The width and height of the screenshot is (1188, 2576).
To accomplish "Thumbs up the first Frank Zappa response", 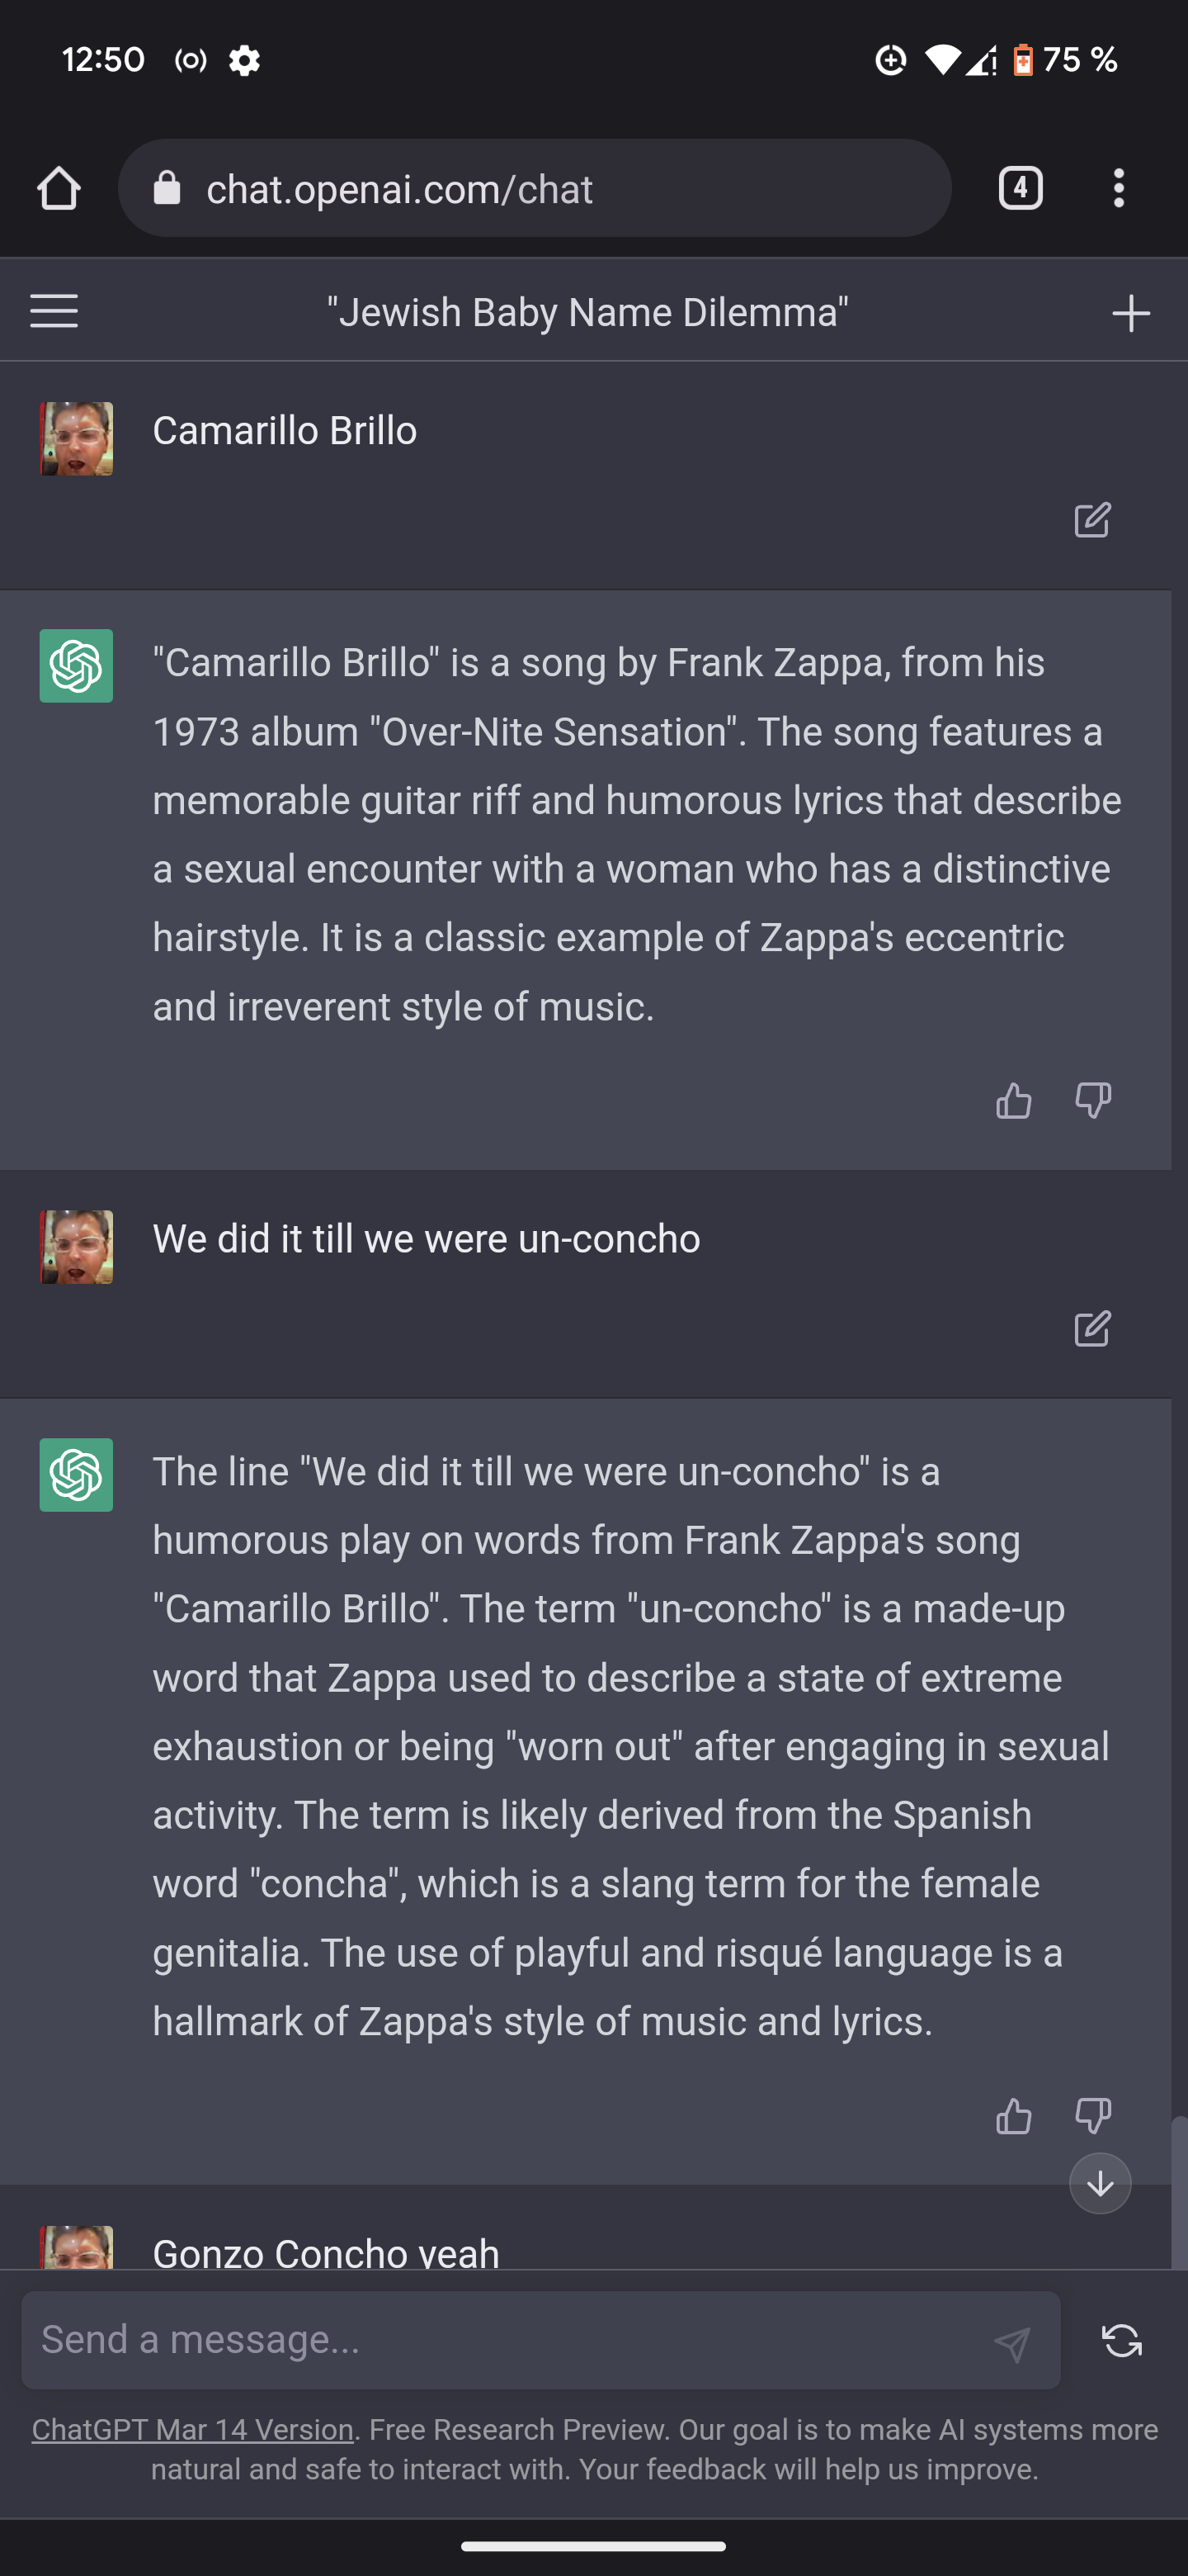I will pyautogui.click(x=1013, y=1100).
